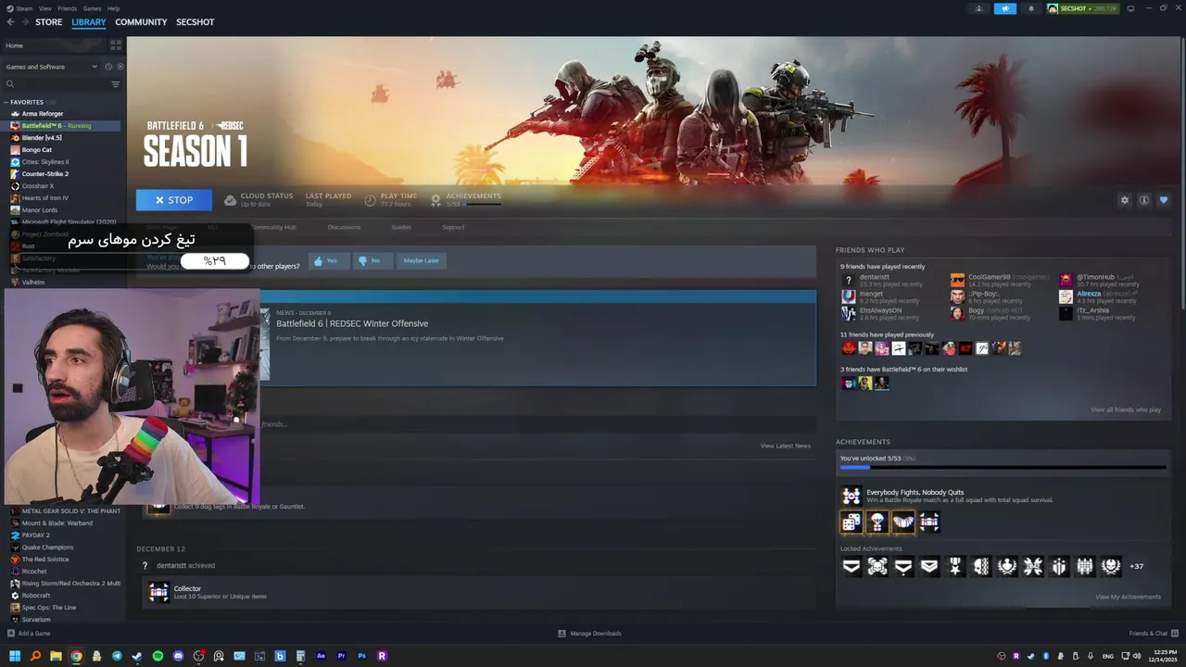Open the View menu
The height and width of the screenshot is (667, 1186).
(45, 8)
